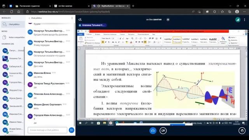The image size is (249, 140).
Task: Open the Word Вставка ribbon tab
Action: pos(98,34)
